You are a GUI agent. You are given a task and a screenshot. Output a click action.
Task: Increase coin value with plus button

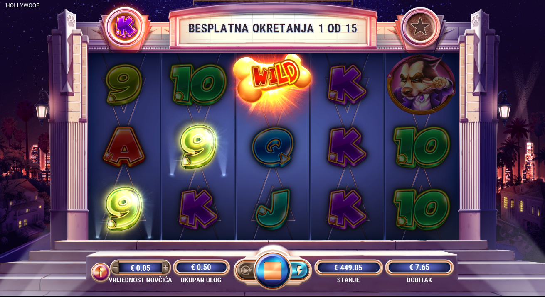point(165,268)
